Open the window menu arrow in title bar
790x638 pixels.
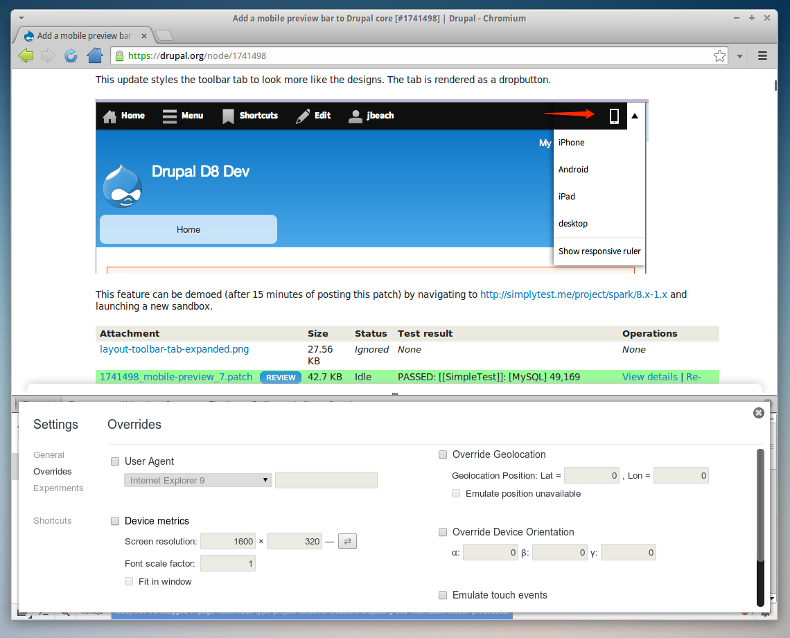(x=21, y=18)
